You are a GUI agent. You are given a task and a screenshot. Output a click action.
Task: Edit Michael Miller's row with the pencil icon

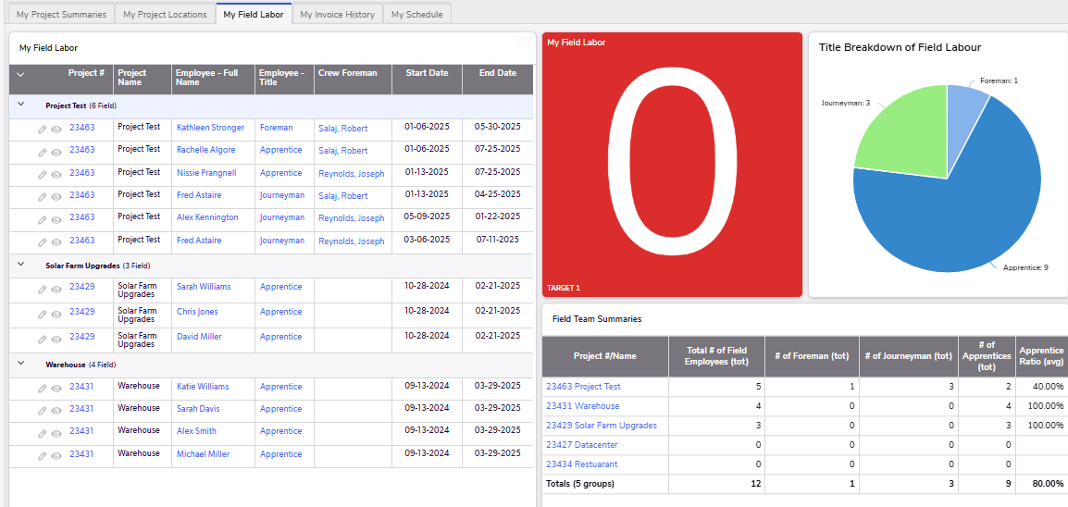click(43, 456)
